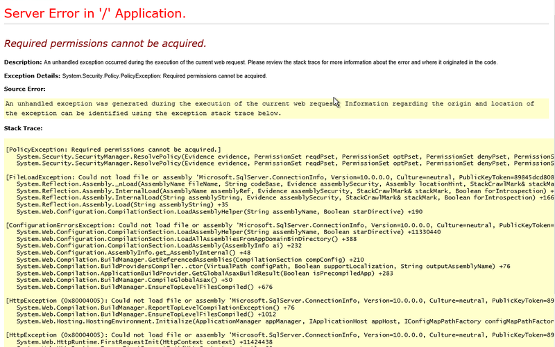This screenshot has height=347, width=555.
Task: Click the "ApplicationBuildProvider.GetGlobalAsaxBuildResult" +283 line
Action: (x=205, y=274)
